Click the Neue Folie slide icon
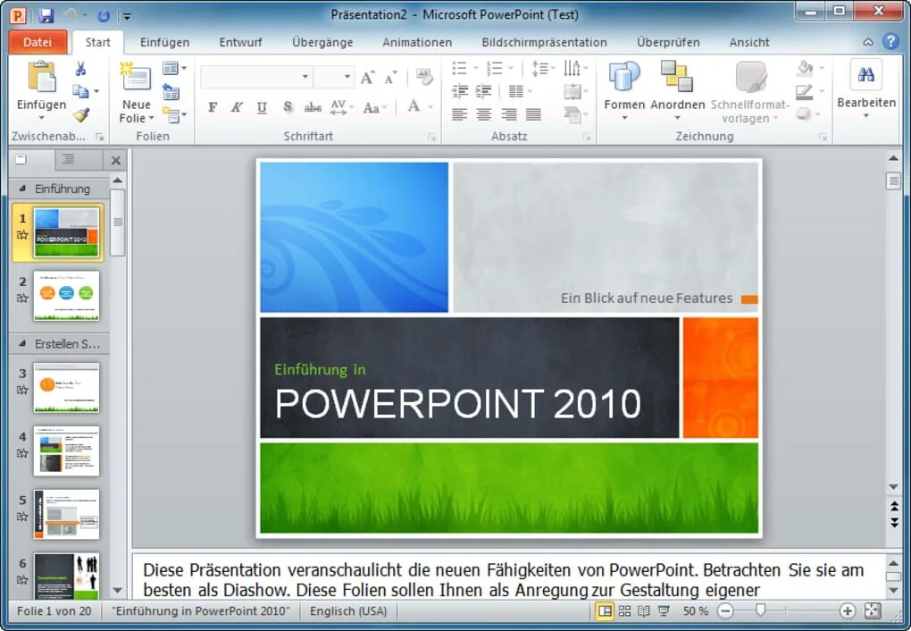The width and height of the screenshot is (911, 631). [x=136, y=76]
